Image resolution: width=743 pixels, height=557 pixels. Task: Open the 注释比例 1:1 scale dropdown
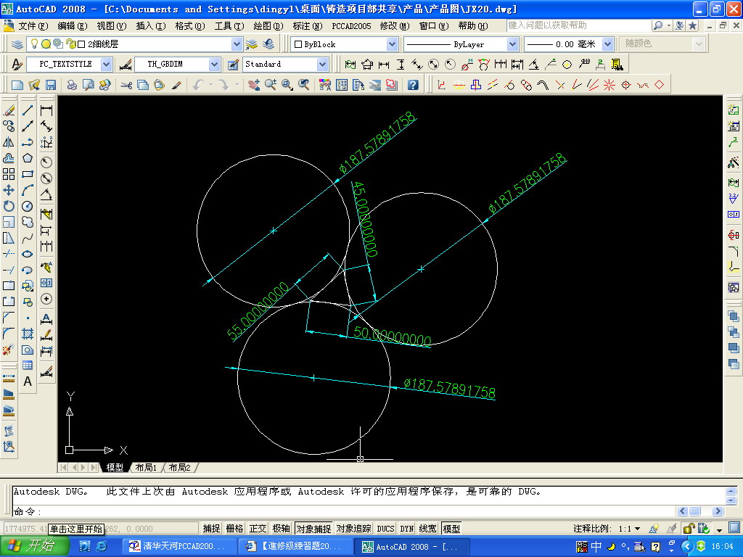coord(637,529)
